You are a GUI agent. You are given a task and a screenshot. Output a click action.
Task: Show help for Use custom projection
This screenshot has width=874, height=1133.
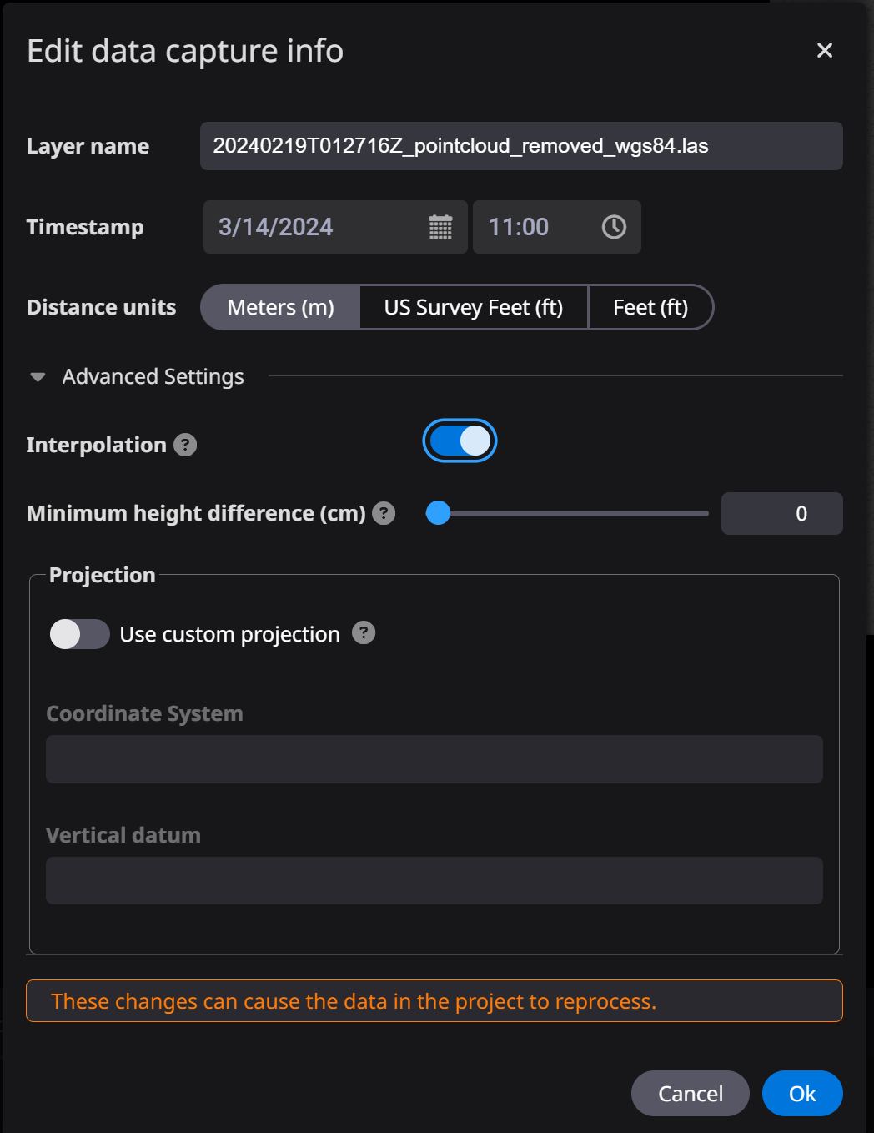tap(364, 633)
